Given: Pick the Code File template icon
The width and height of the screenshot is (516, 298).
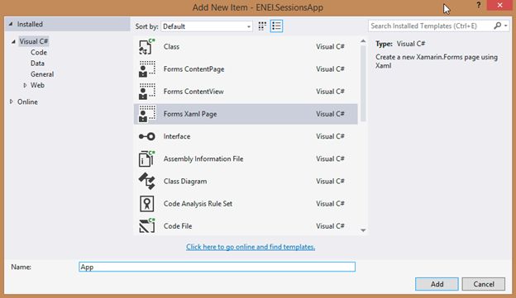Looking at the screenshot, I should coord(146,225).
